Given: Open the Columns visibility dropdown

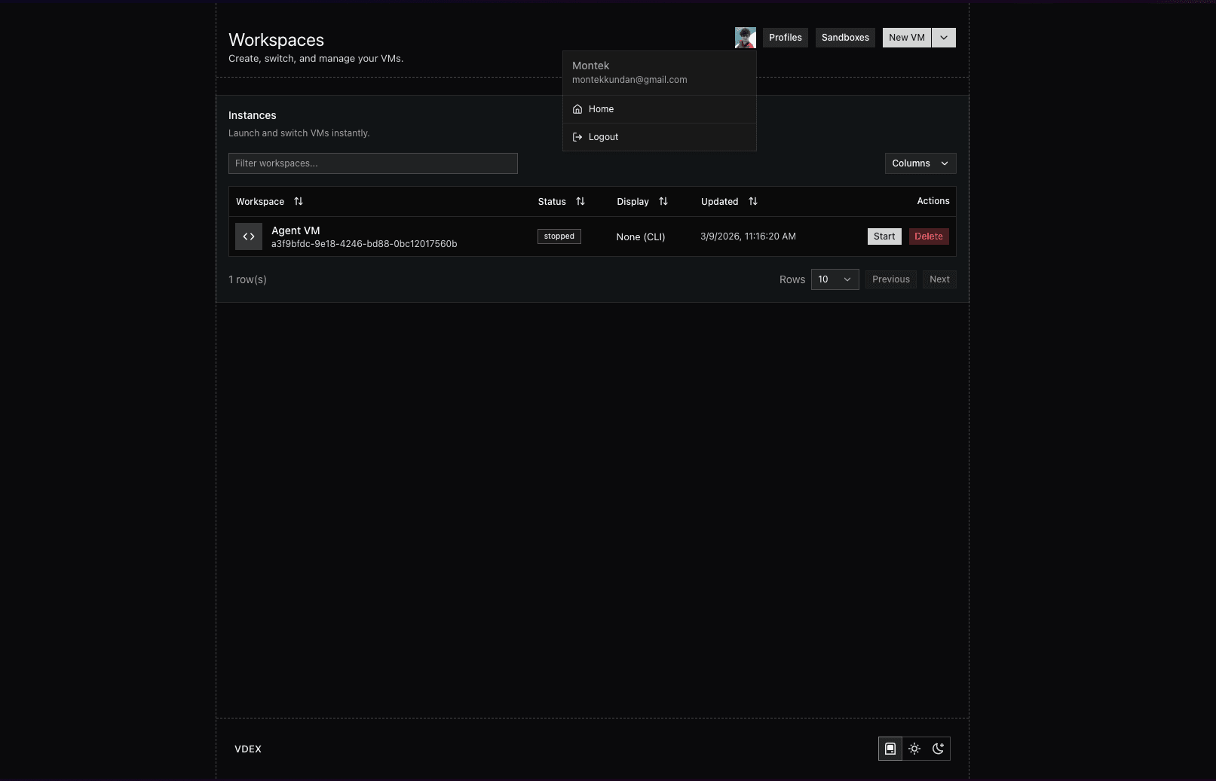Looking at the screenshot, I should (920, 163).
